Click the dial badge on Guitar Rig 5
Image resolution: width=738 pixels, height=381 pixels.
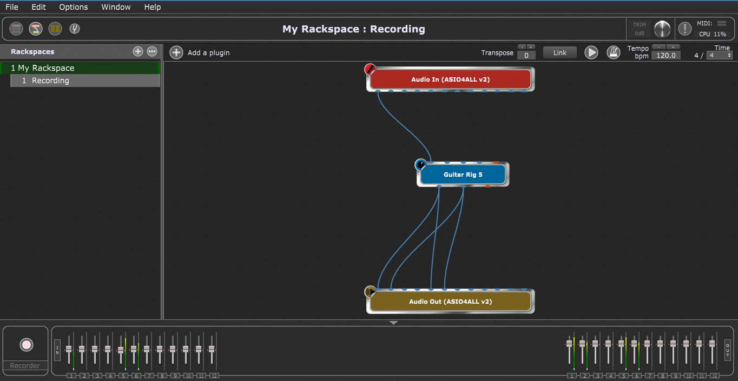point(420,164)
